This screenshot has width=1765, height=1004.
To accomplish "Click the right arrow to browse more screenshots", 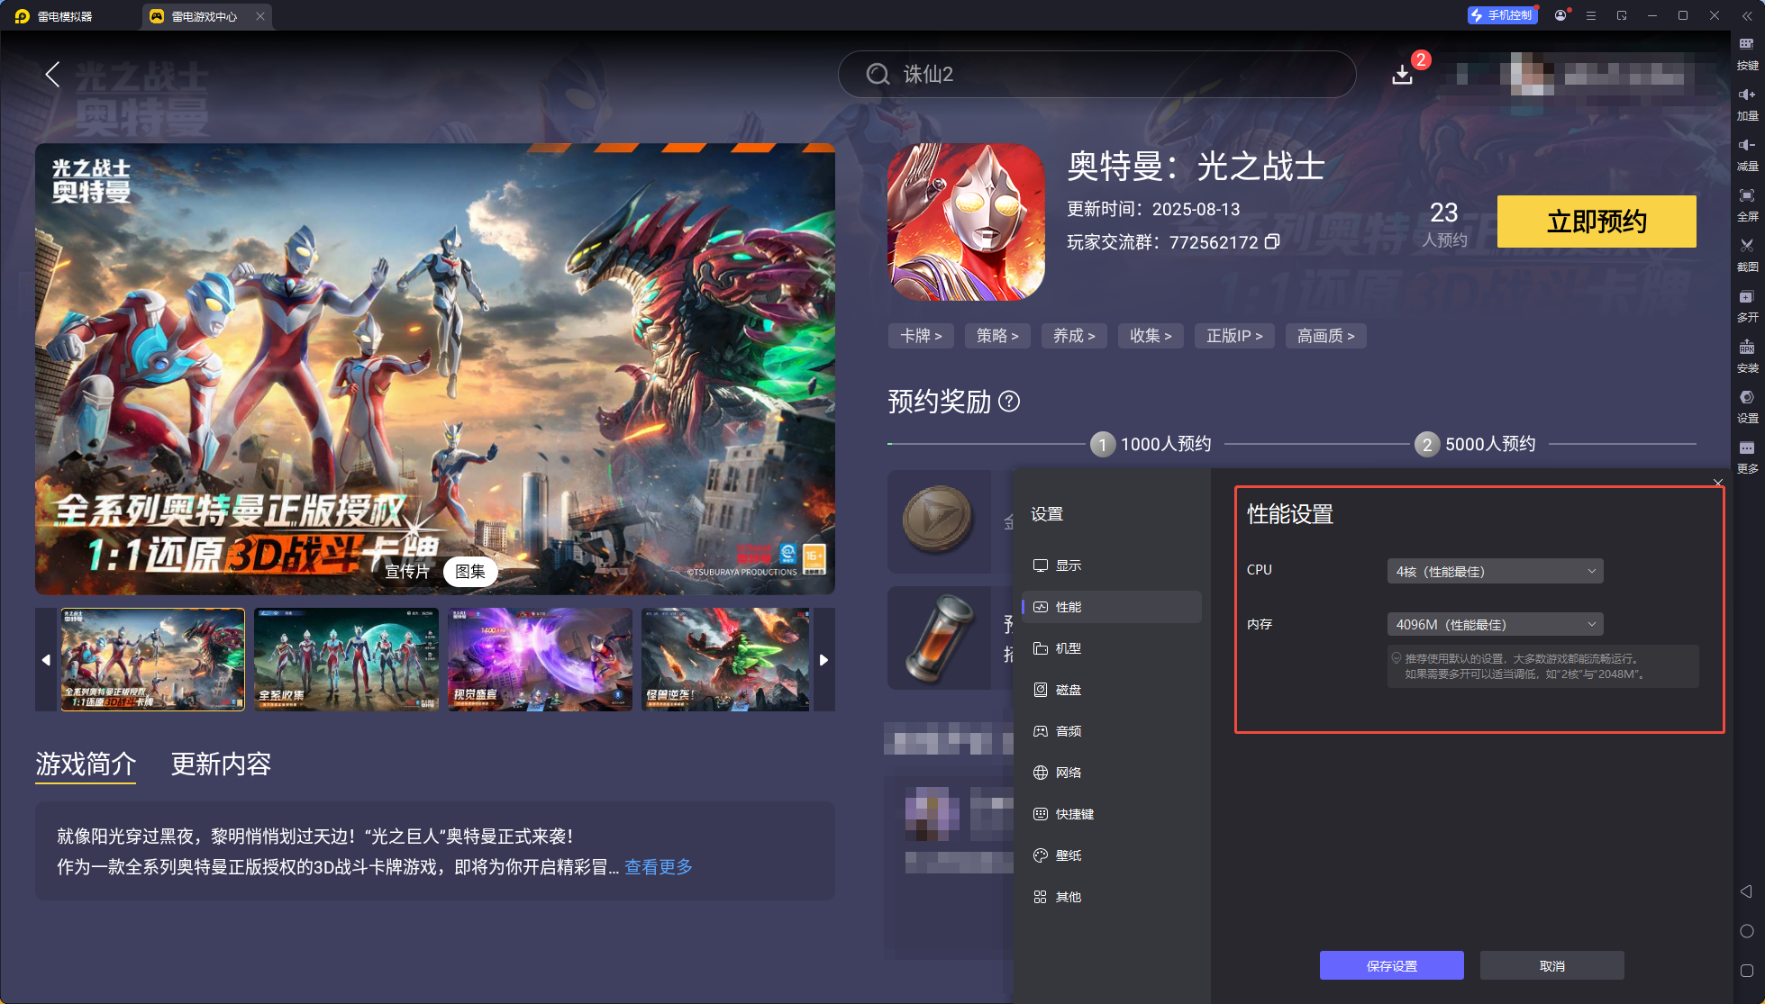I will point(823,659).
